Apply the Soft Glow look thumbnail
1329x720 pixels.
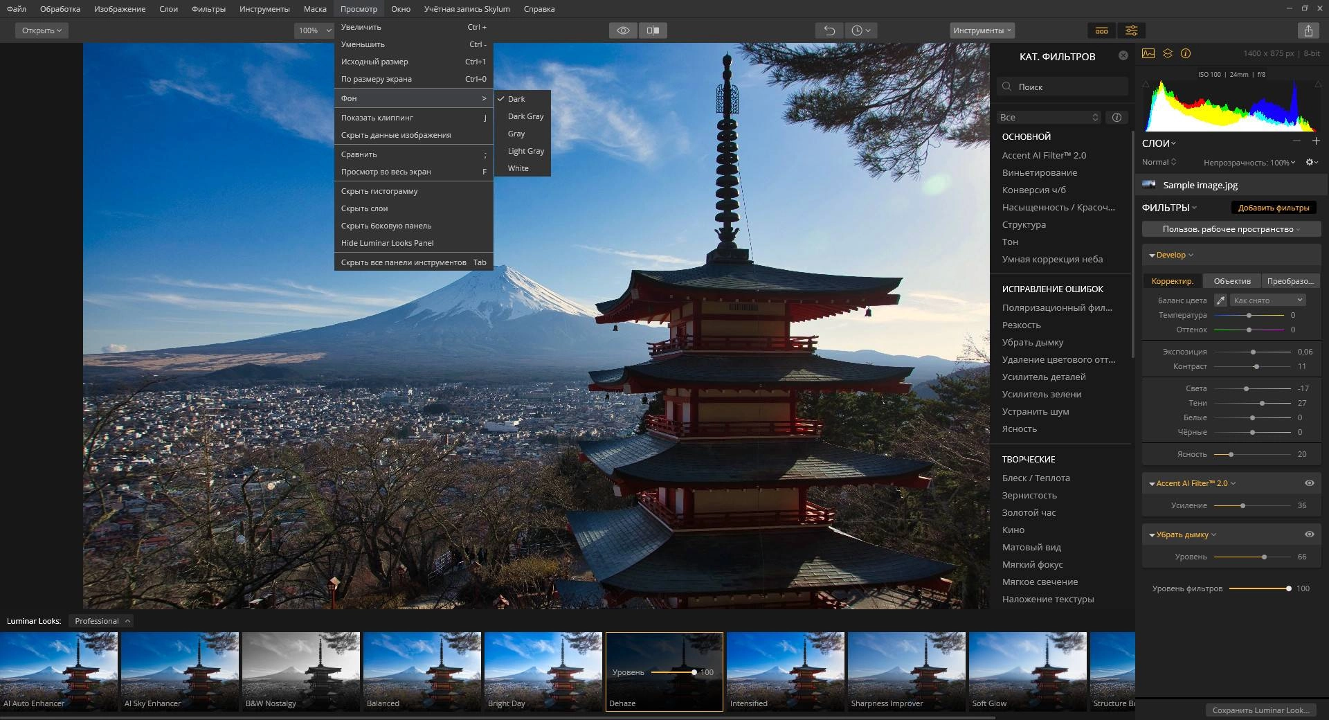point(1027,671)
